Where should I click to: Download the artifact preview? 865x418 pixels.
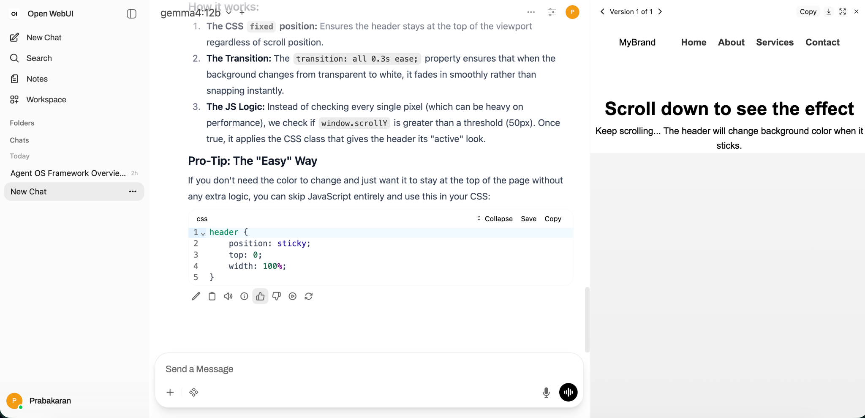click(829, 12)
